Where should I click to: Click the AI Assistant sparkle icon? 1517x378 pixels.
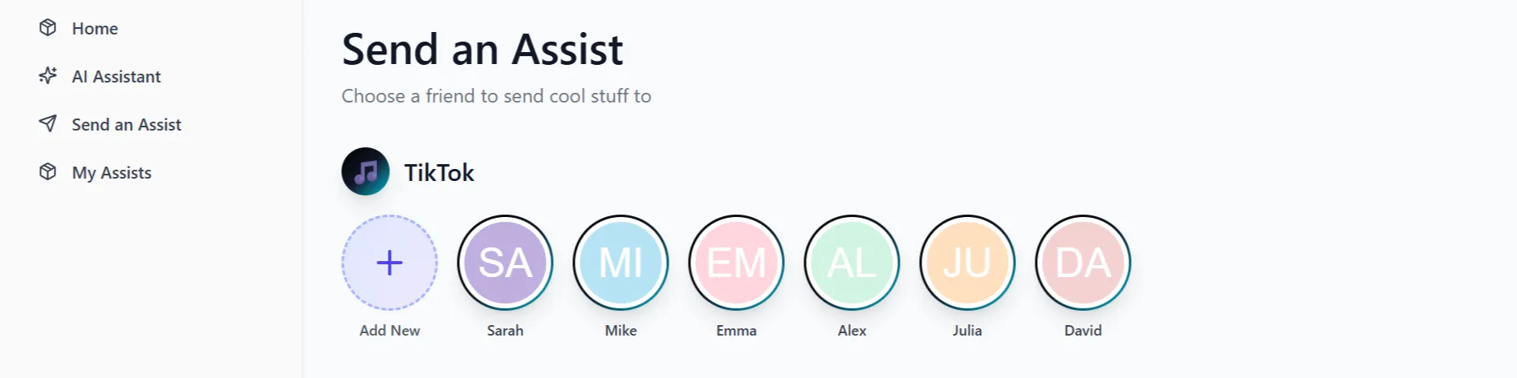48,76
